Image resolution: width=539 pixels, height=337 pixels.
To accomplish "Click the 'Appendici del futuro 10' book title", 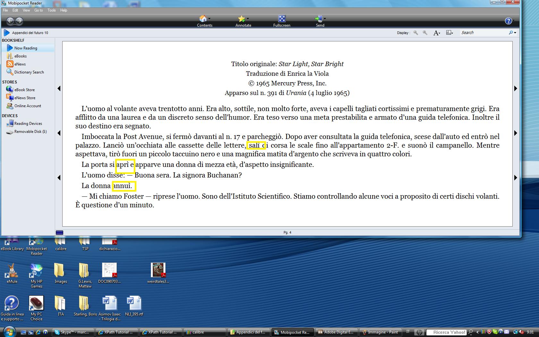I will pos(30,33).
